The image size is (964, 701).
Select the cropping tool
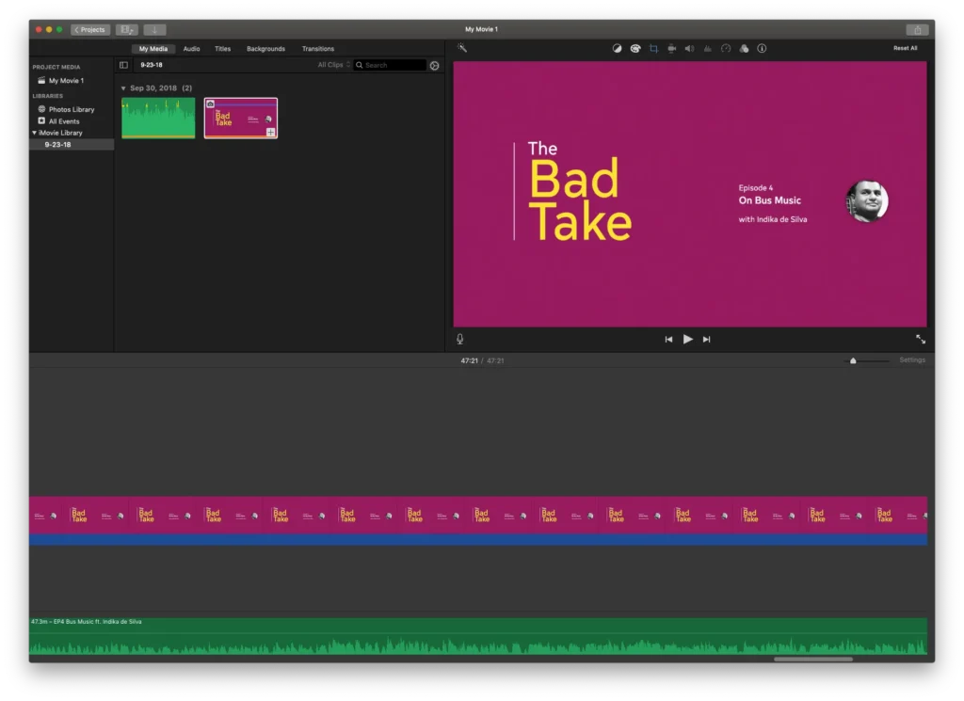653,48
